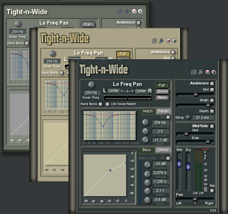Click the pin icon in front window

[200, 72]
